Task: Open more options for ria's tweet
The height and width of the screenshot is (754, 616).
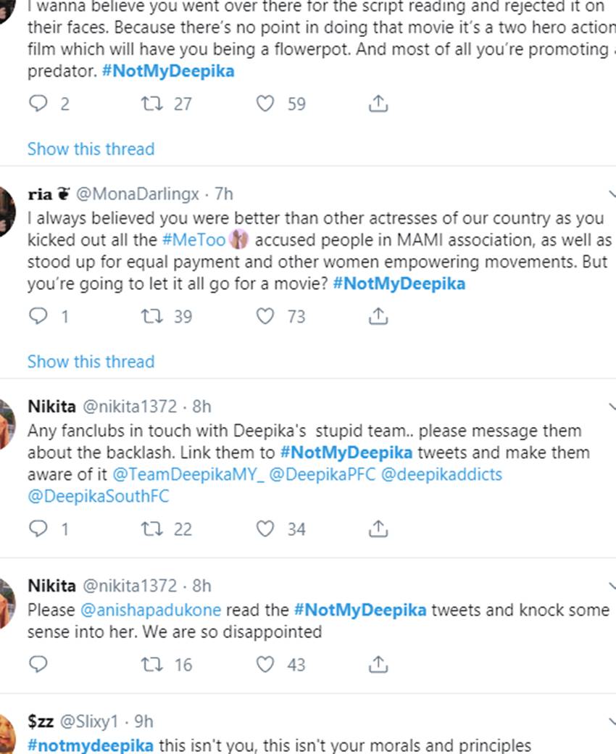Action: click(611, 194)
